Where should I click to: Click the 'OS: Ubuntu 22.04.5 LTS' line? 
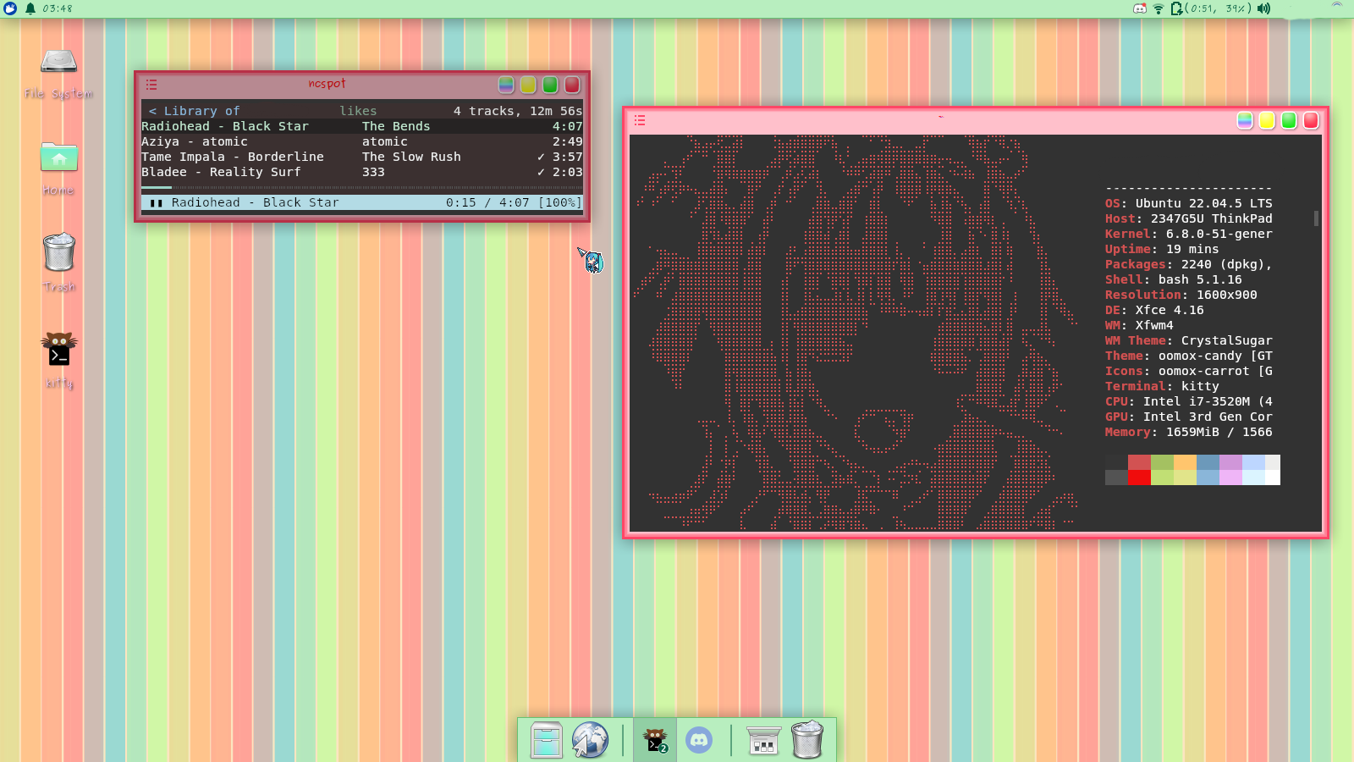[x=1189, y=203]
